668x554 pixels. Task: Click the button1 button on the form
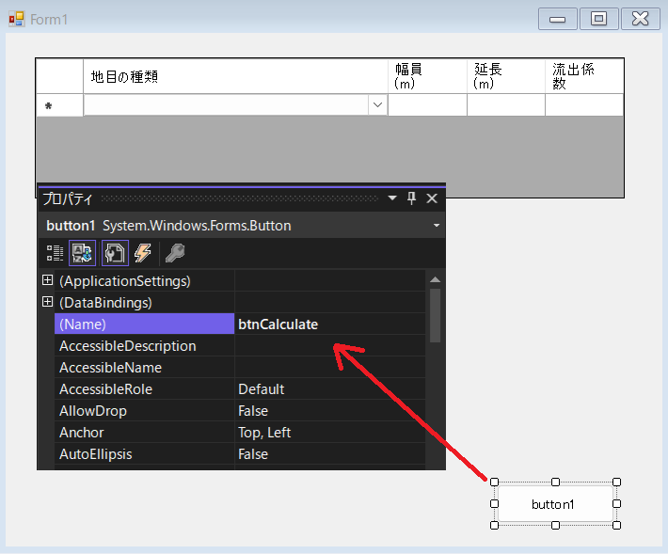tap(554, 504)
